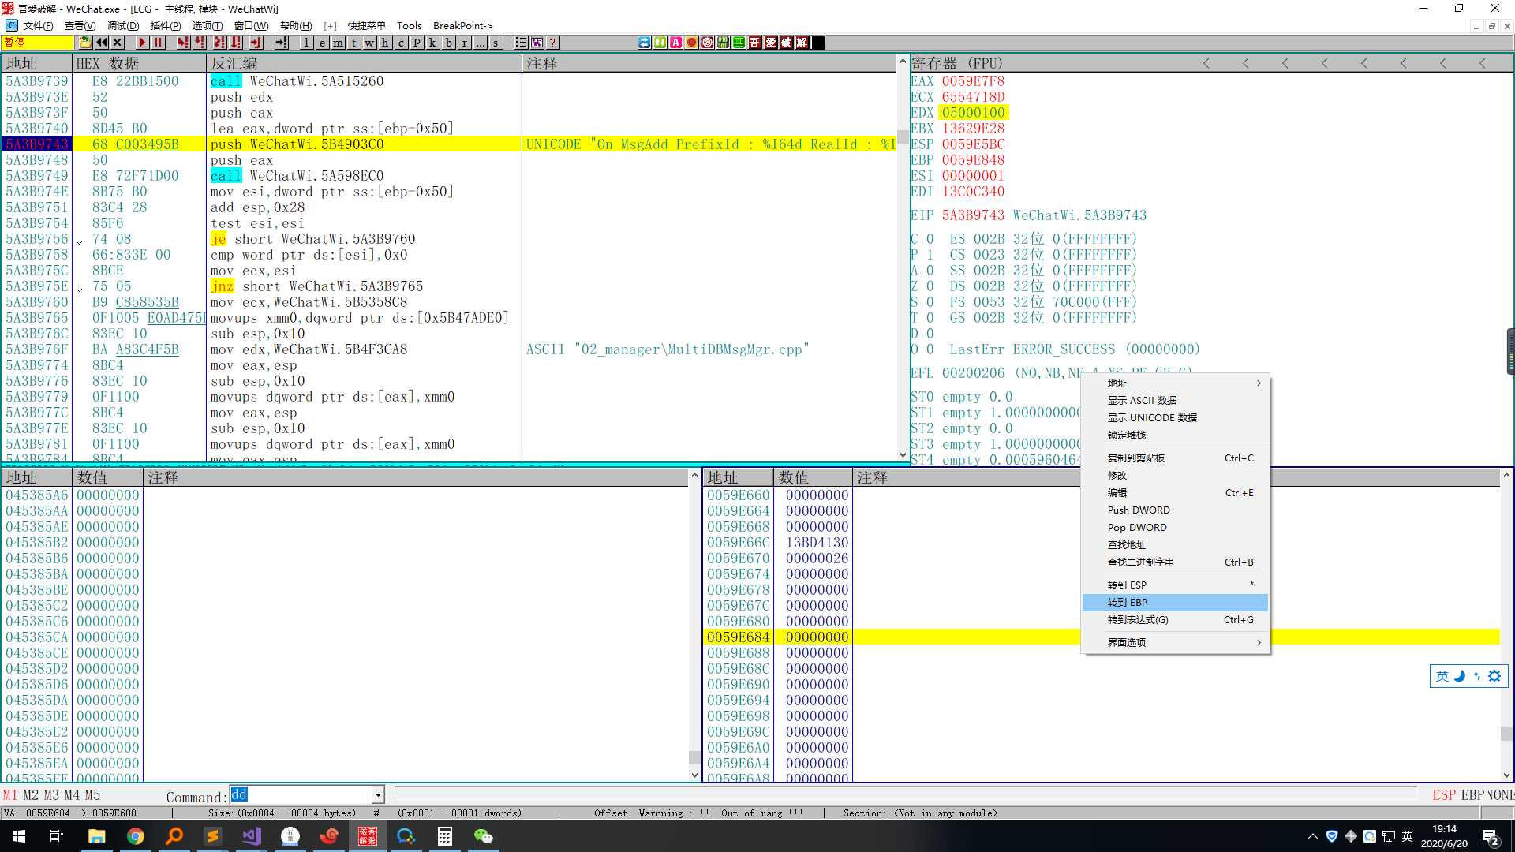Open the Command history dropdown arrow
The width and height of the screenshot is (1515, 852).
(x=378, y=795)
